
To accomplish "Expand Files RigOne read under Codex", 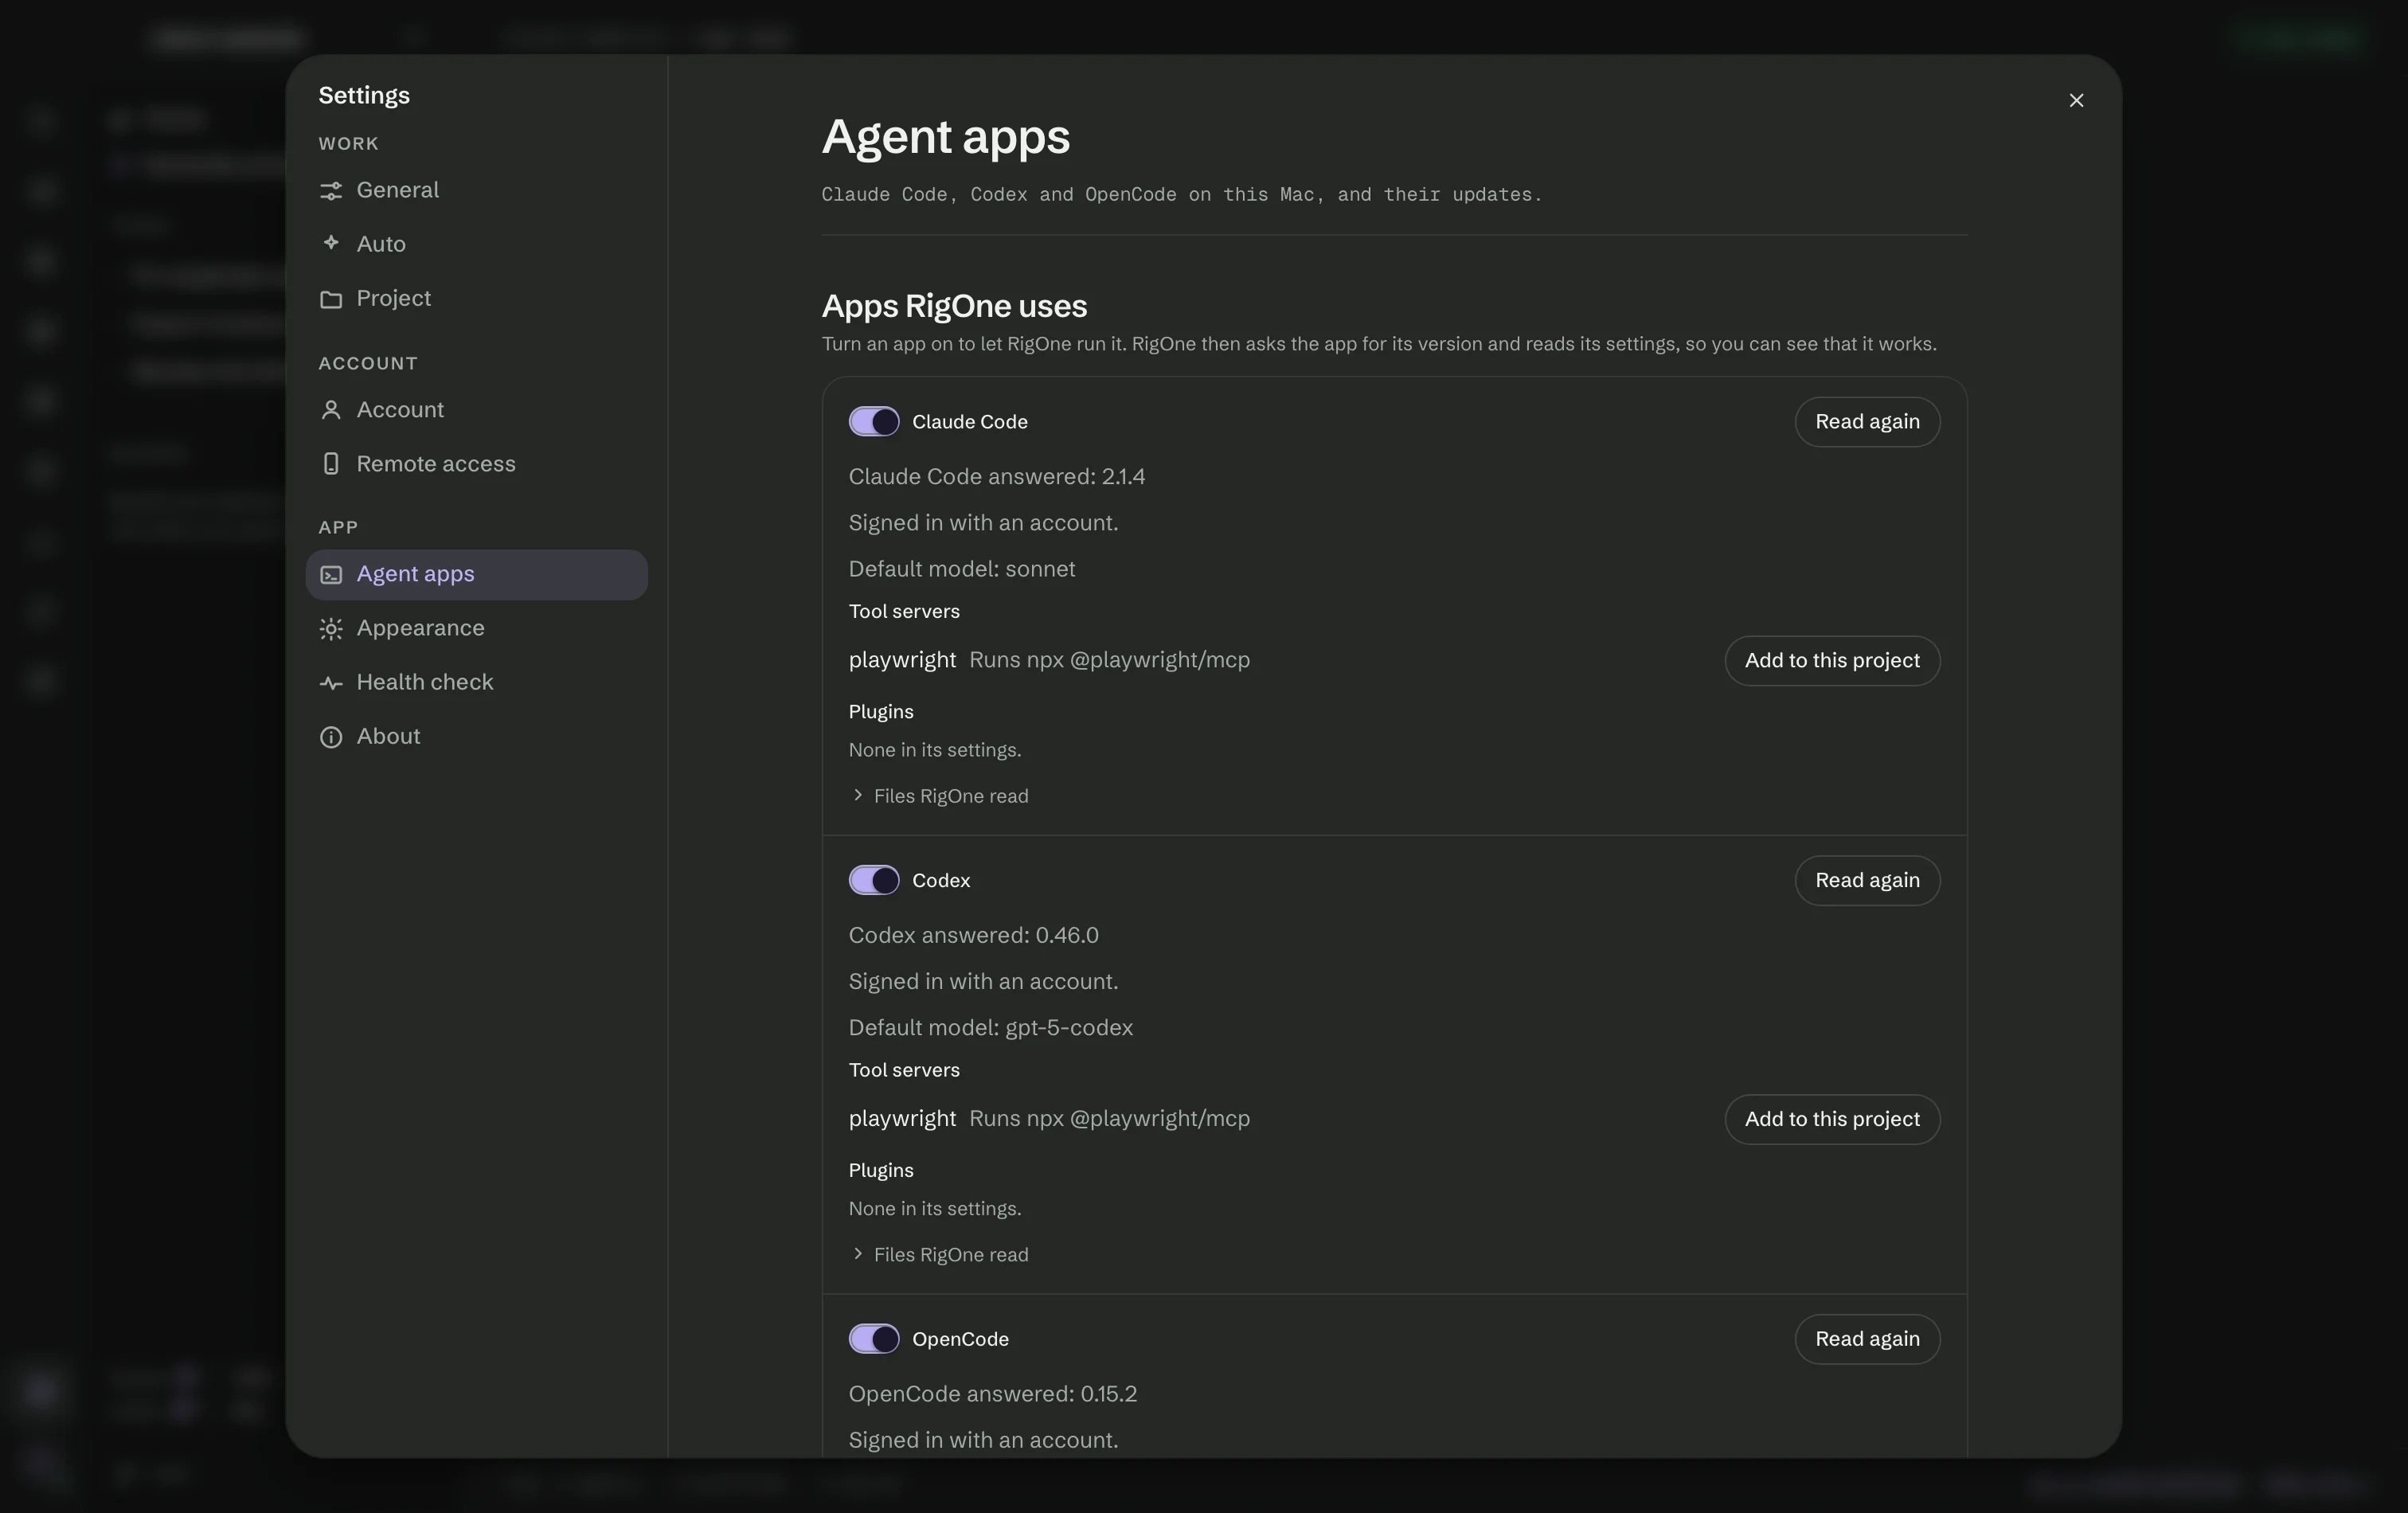I will point(939,1255).
